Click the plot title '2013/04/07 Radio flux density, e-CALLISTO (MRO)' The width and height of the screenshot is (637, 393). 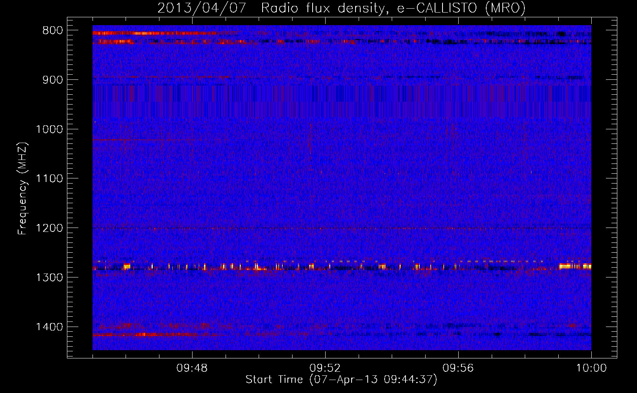click(341, 8)
